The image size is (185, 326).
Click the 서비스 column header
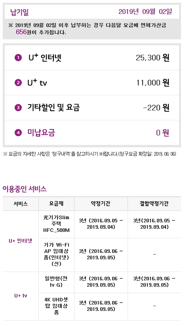[21, 204]
